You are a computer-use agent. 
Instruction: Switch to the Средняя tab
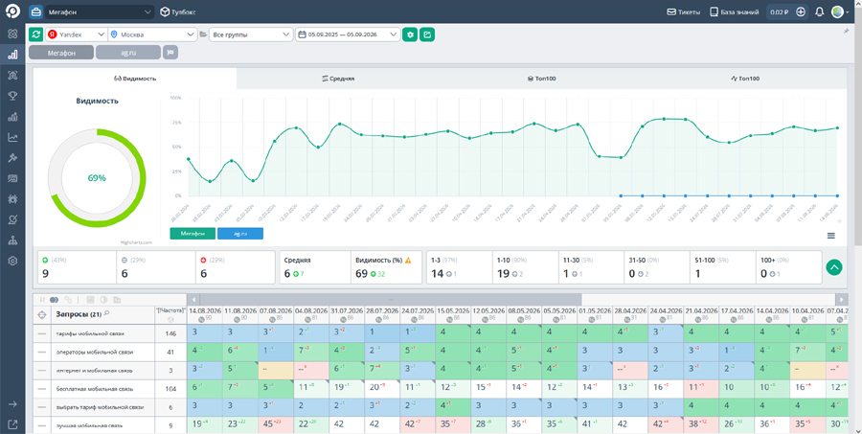(338, 79)
